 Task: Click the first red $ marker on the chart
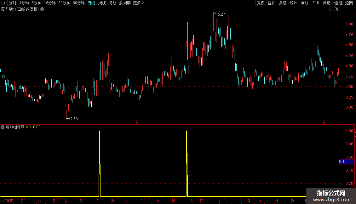pyautogui.click(x=137, y=122)
